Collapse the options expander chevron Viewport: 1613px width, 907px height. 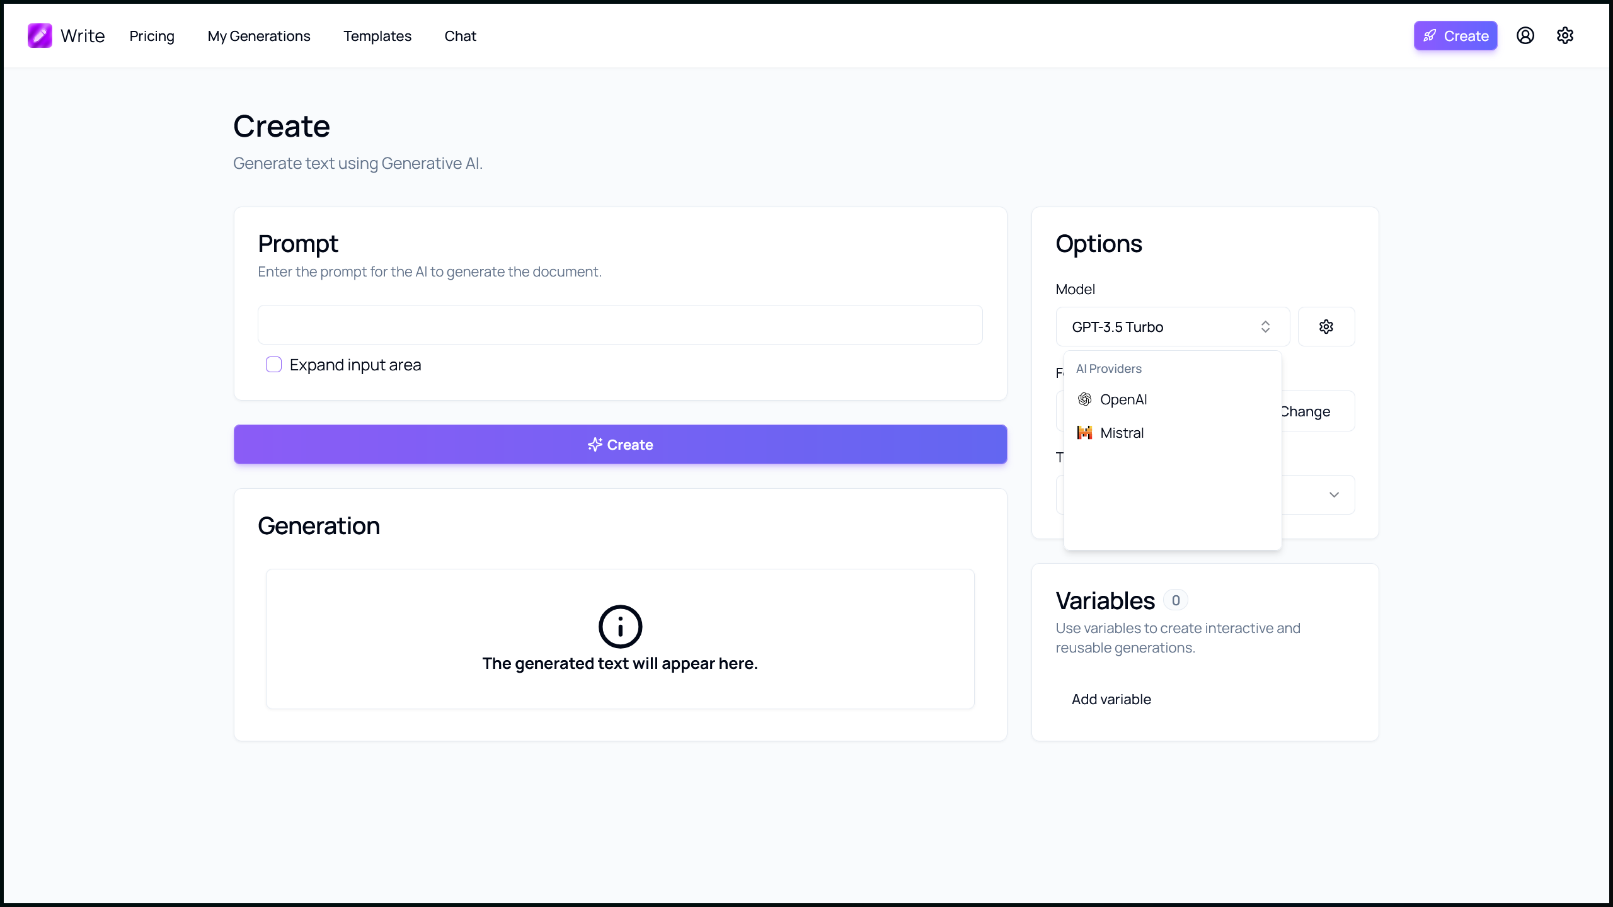[x=1334, y=495]
